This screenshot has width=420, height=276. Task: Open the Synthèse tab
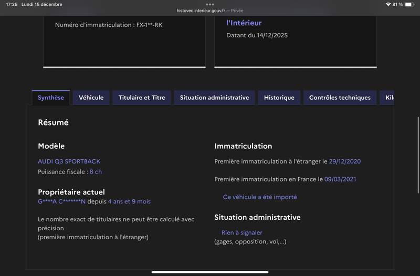click(51, 98)
